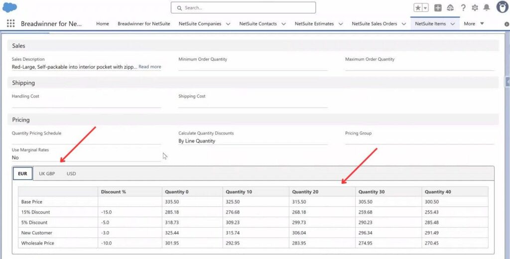Click the Breadwinner for Ne... app name

tap(51, 24)
